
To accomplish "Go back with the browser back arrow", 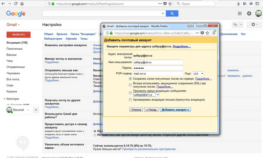I will [x=3, y=4].
